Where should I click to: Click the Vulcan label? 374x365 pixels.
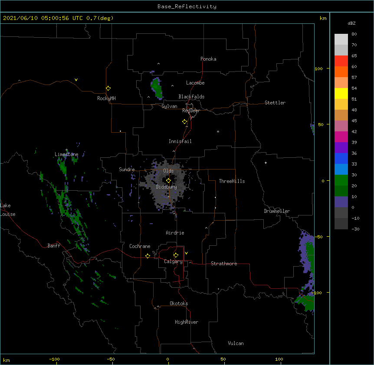(236, 343)
